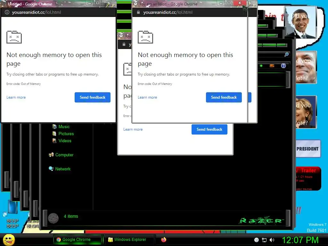The width and height of the screenshot is (328, 246).
Task: Click the smiley tray icon
Action: [257, 240]
